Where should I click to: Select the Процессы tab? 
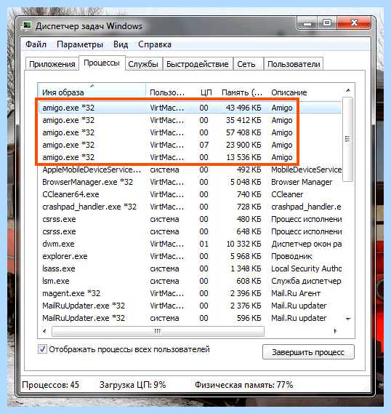click(x=102, y=63)
